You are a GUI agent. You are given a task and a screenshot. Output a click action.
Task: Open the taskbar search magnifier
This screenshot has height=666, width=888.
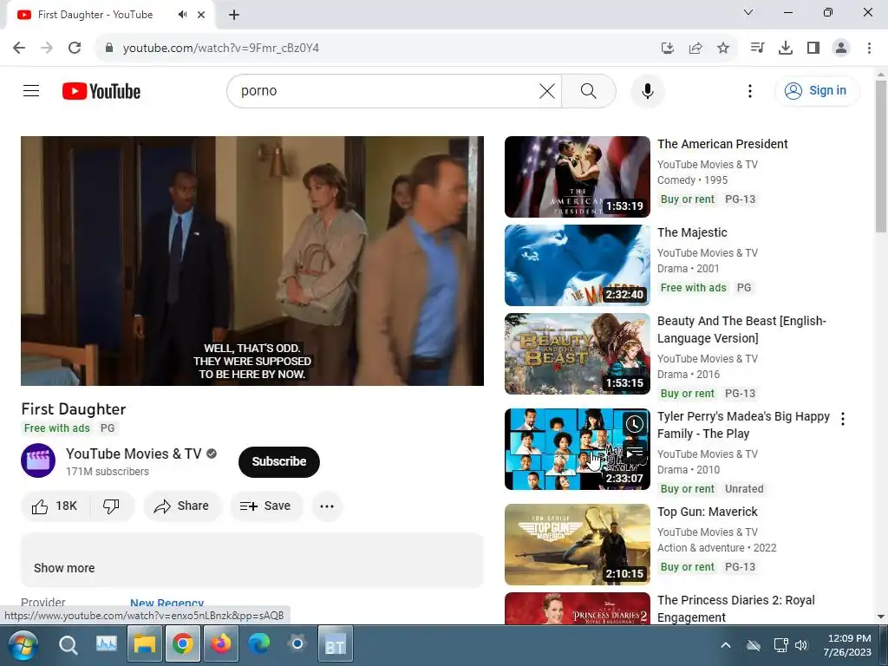coord(68,645)
